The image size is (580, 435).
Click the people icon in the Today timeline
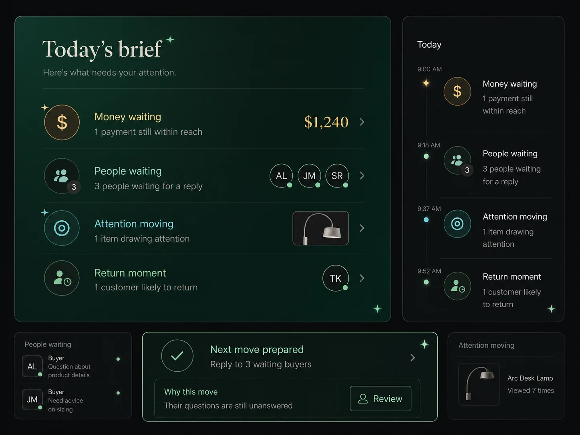pos(457,160)
